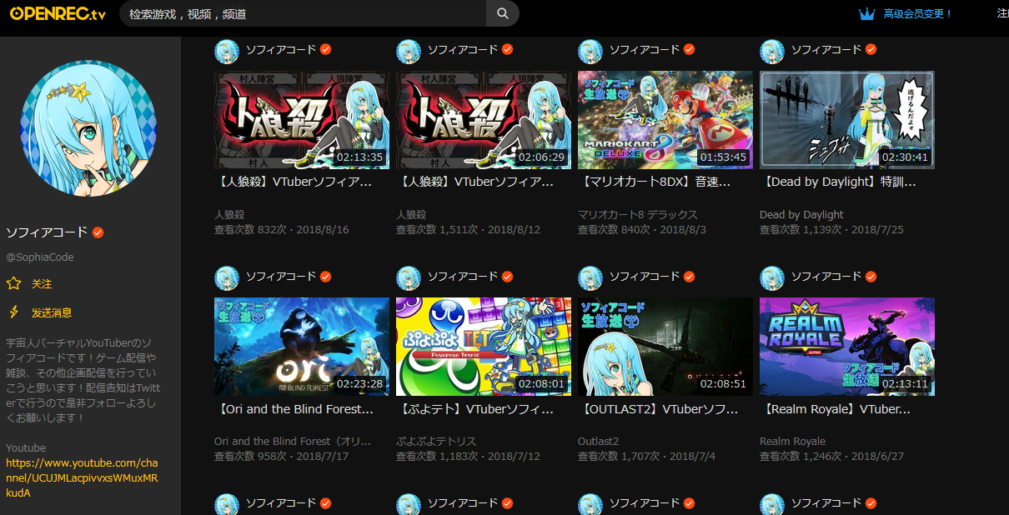Click the ソフィアコード name above the Realm Royale video

[826, 277]
